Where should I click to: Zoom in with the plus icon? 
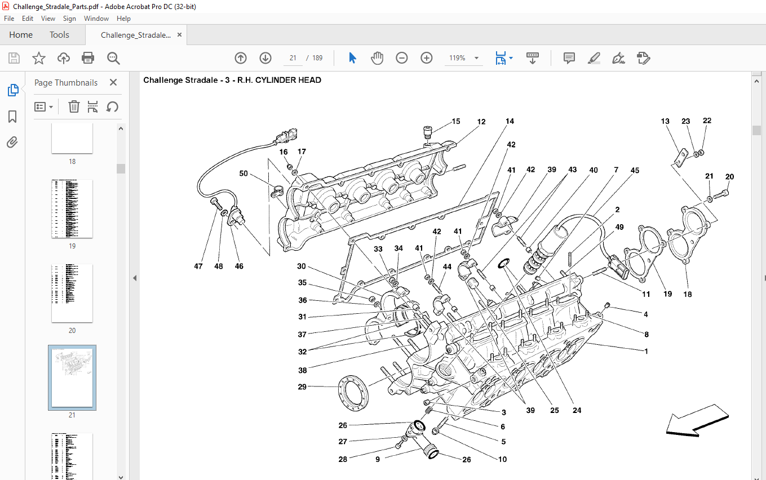point(427,58)
